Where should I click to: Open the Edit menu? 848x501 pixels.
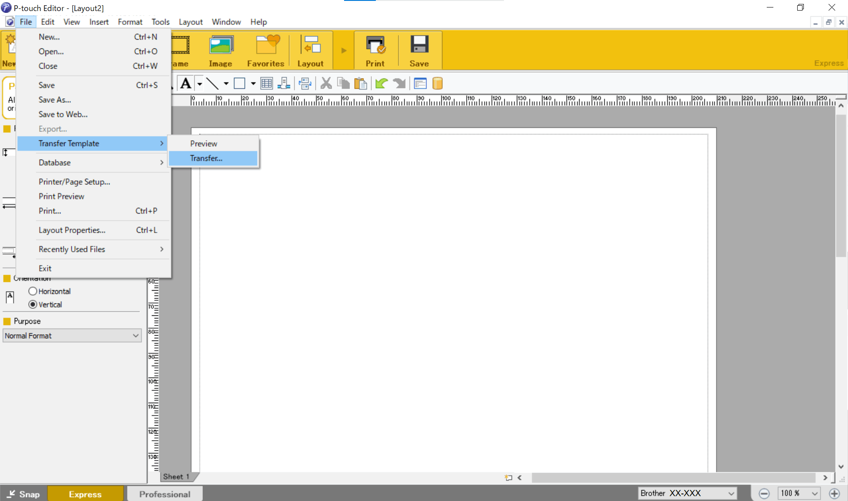[47, 22]
